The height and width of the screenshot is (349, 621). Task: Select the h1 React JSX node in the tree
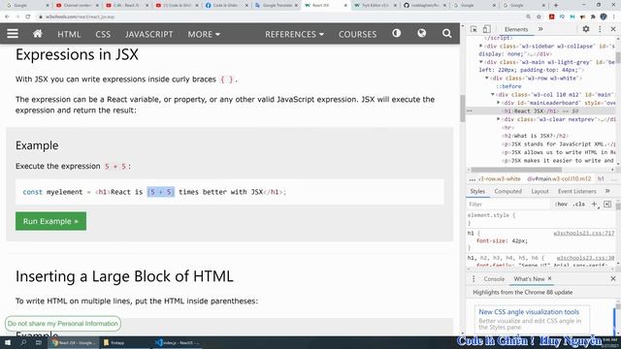(541, 111)
